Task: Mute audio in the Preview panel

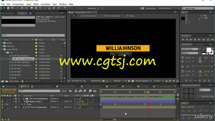Action: [204, 40]
